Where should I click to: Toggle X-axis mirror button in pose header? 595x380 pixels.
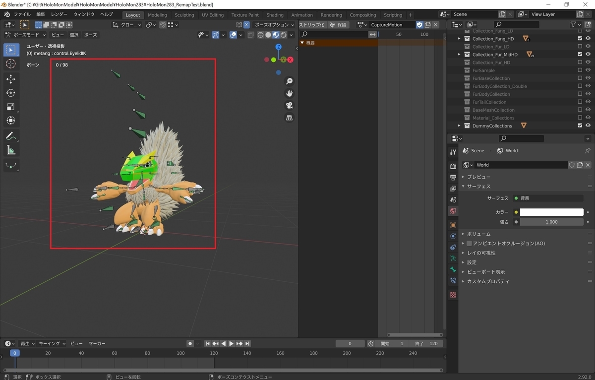pyautogui.click(x=246, y=25)
